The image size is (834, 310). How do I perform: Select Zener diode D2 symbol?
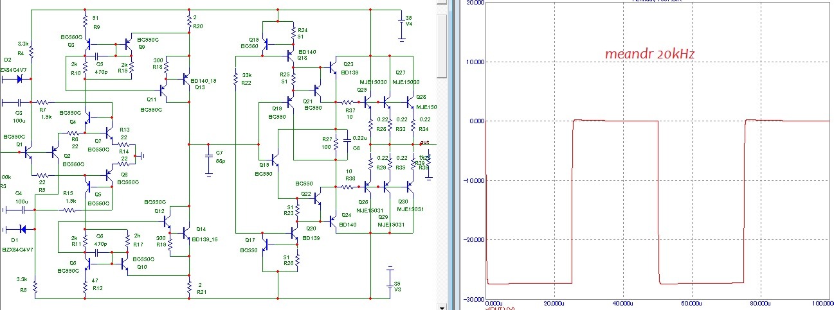(x=19, y=79)
